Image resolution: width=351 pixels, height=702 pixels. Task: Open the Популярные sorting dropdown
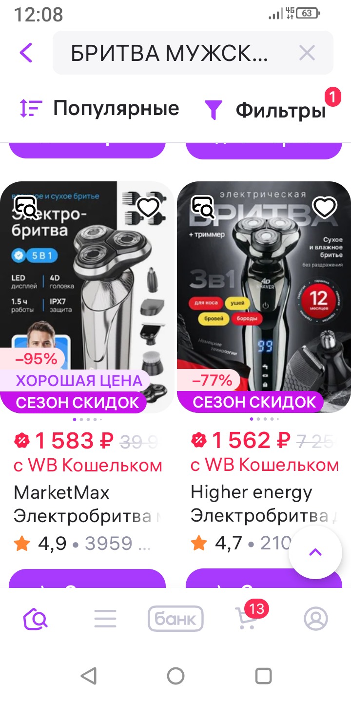coord(116,108)
